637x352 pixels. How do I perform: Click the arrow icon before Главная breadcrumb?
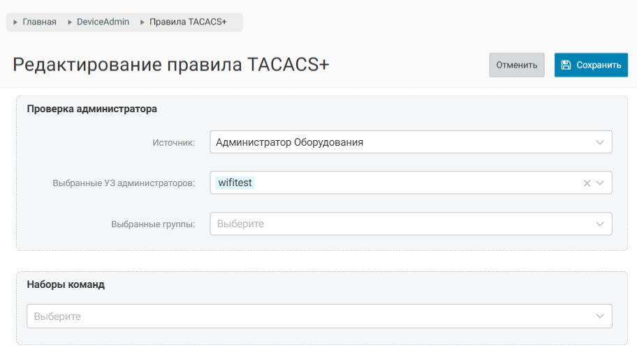click(15, 22)
